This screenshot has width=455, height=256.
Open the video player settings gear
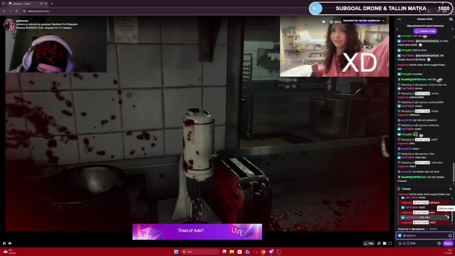379,244
